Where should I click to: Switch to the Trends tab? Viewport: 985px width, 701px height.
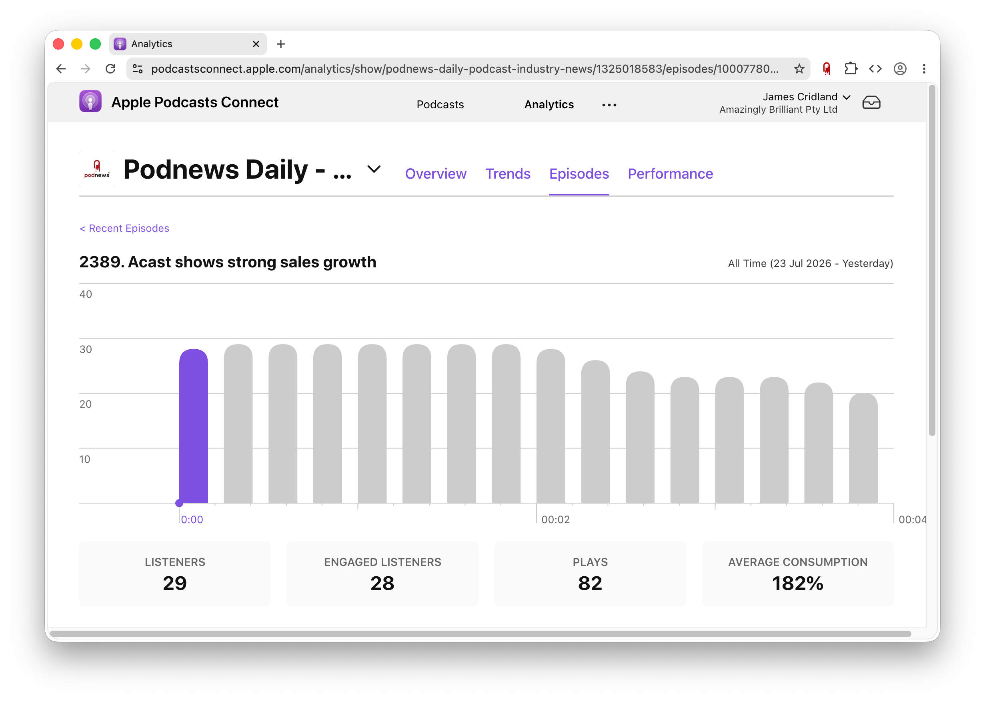tap(508, 173)
